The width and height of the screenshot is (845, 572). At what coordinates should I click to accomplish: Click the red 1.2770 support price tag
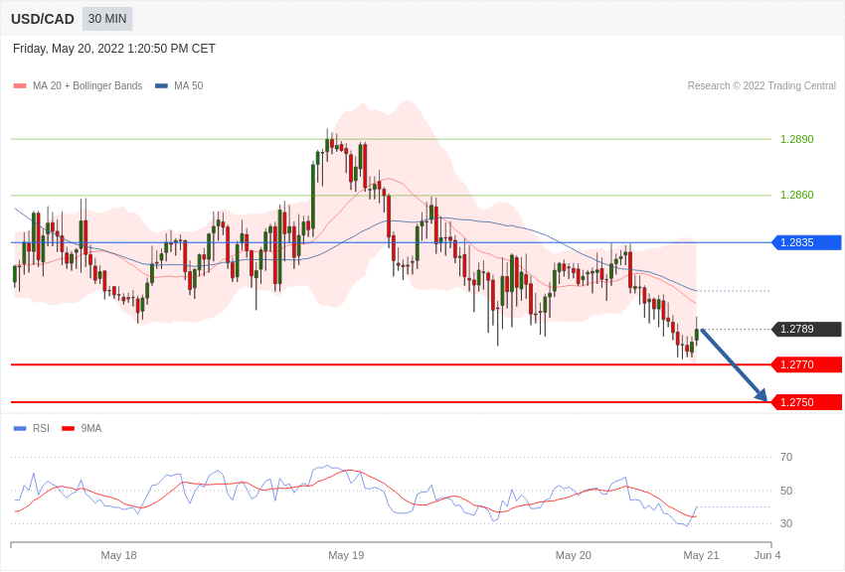[807, 364]
